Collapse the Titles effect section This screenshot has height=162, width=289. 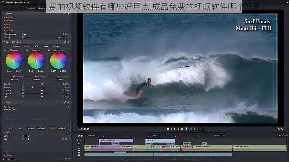pos(4,102)
